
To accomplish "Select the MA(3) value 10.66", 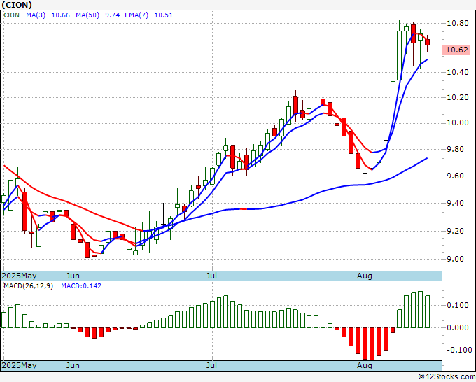I will coord(60,15).
